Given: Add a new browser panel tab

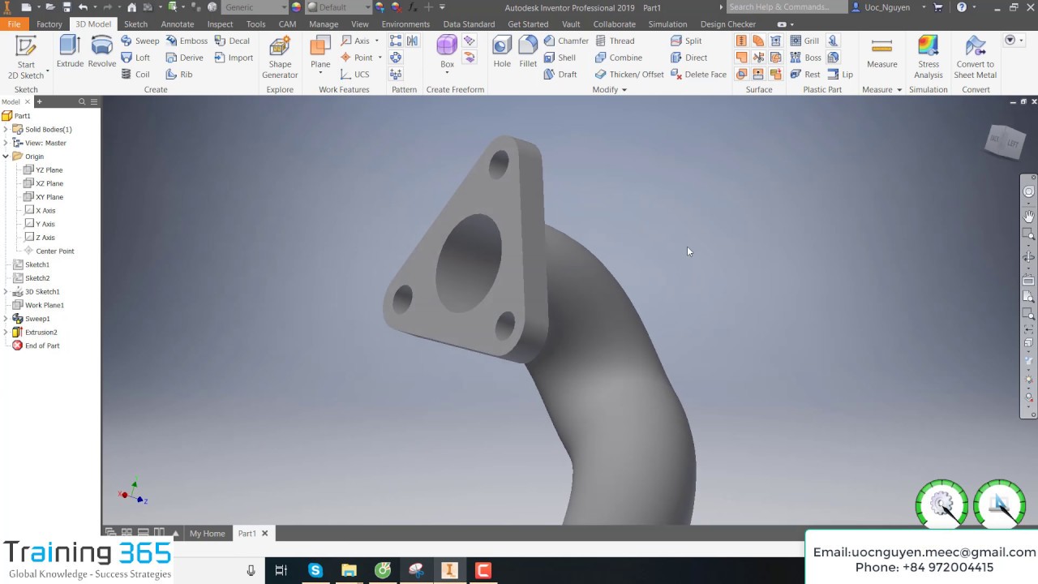Looking at the screenshot, I should pyautogui.click(x=39, y=101).
